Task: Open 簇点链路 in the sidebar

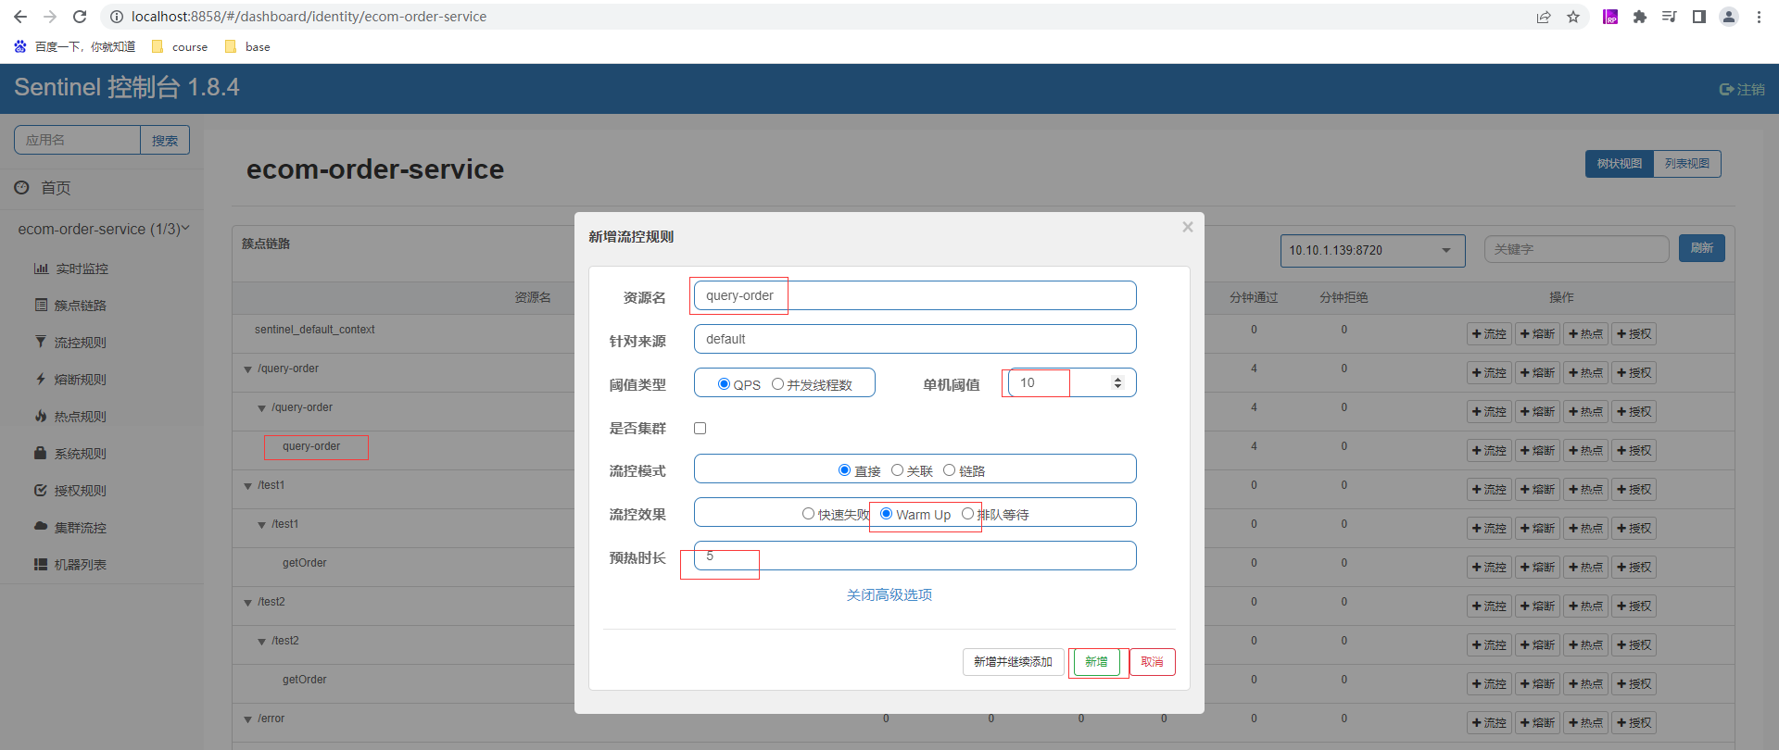Action: click(x=71, y=306)
